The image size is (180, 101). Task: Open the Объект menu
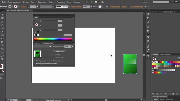pos(26,2)
